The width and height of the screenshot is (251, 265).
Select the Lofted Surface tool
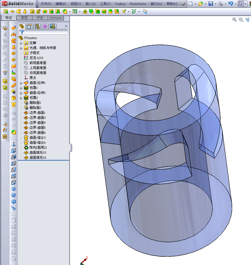(x=14, y=47)
